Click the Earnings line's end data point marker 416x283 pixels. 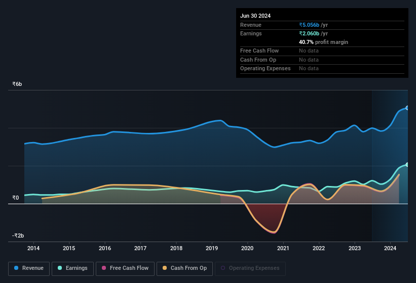coord(407,165)
